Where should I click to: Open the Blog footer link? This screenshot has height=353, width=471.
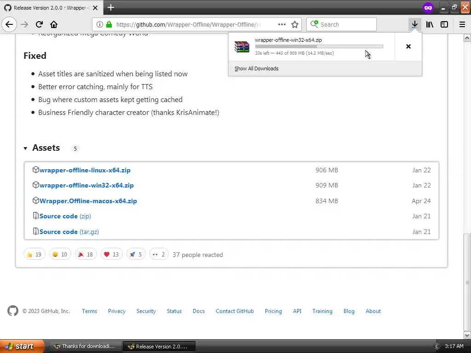coord(349,311)
